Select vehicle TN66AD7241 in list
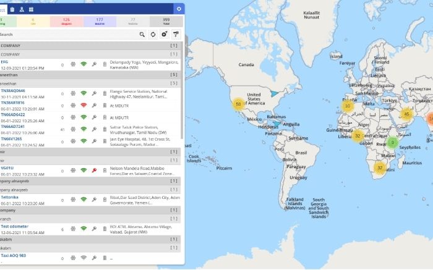The height and width of the screenshot is (270, 433). coord(14,126)
